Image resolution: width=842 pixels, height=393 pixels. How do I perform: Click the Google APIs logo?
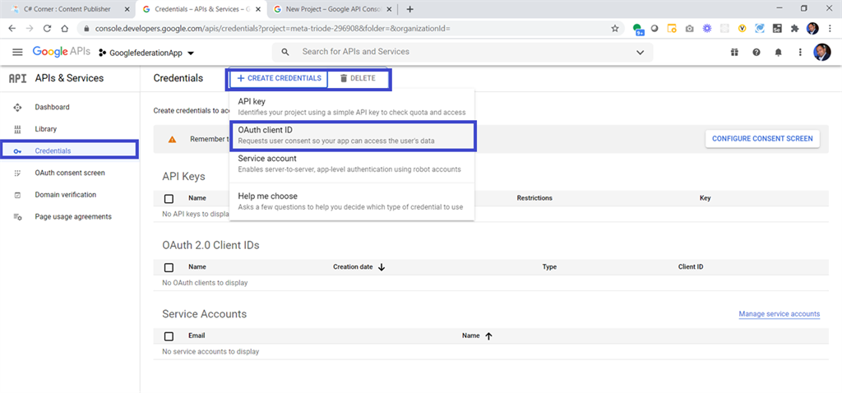pos(59,52)
